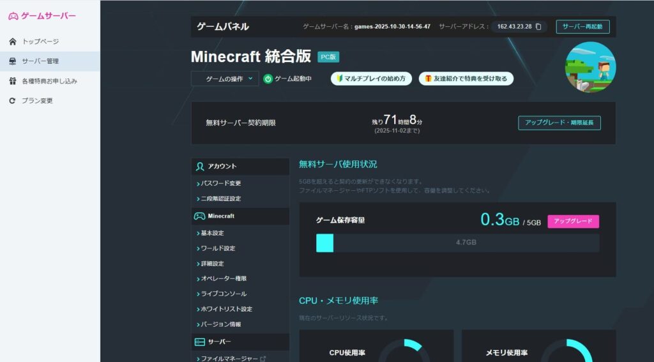
Task: Click the gift icon on 友達紹介 button
Action: pos(428,79)
